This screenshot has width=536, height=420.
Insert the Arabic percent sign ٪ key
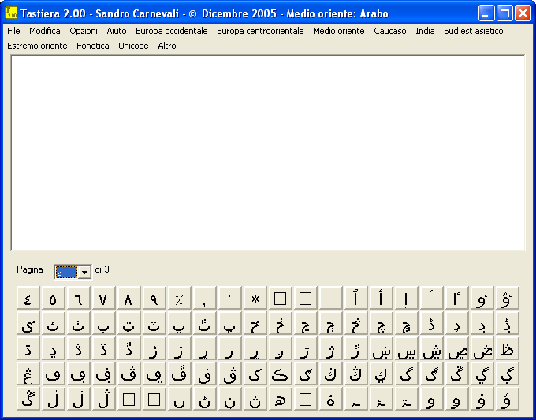(180, 298)
